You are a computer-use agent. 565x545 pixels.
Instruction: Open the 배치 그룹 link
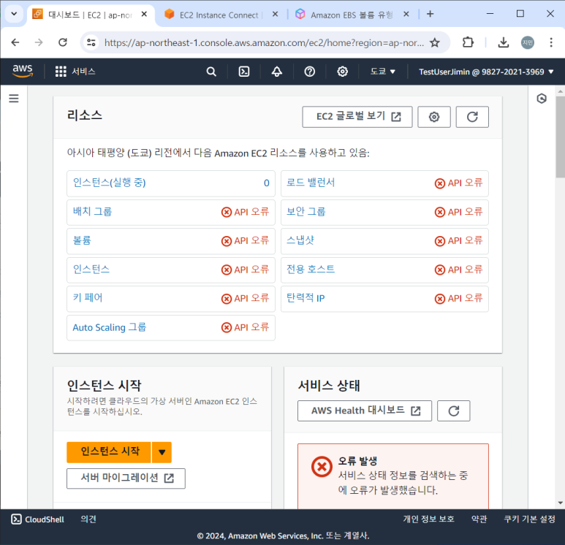(92, 211)
